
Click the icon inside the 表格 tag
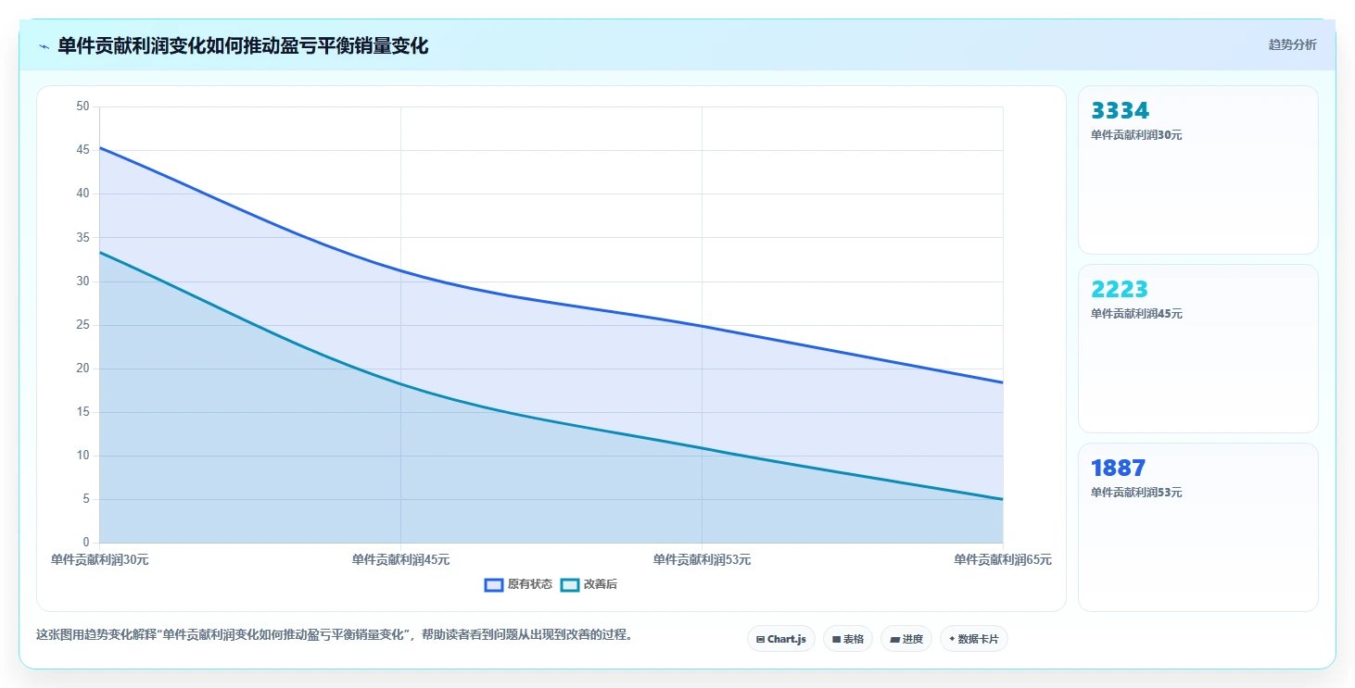point(836,639)
